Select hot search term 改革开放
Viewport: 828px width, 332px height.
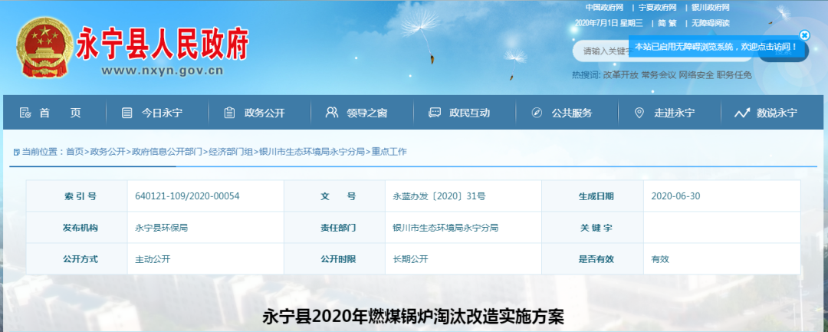point(620,75)
